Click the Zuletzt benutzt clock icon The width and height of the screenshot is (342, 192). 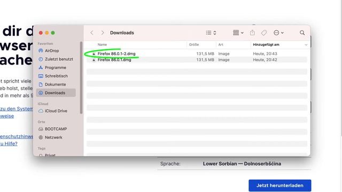pos(41,59)
